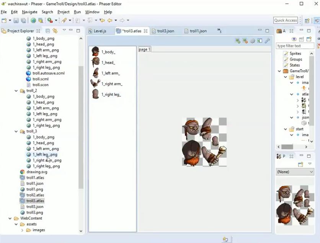Click the build atlas gear icon
The height and width of the screenshot is (243, 320).
coord(252,41)
